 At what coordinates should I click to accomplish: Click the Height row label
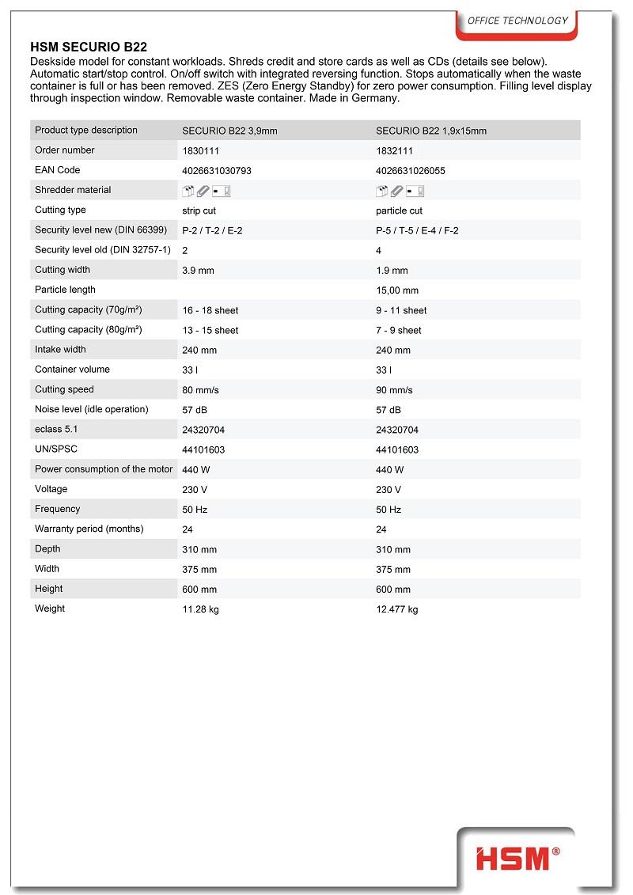point(48,589)
